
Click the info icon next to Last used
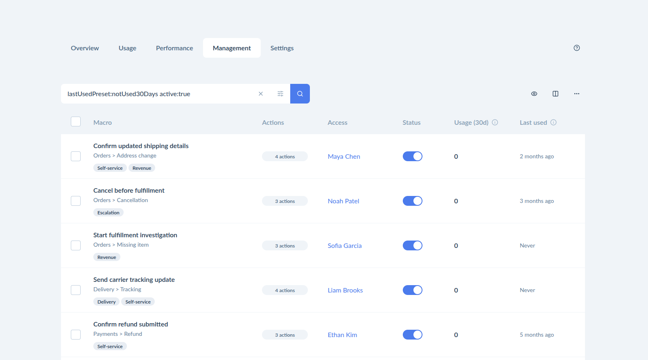point(553,122)
